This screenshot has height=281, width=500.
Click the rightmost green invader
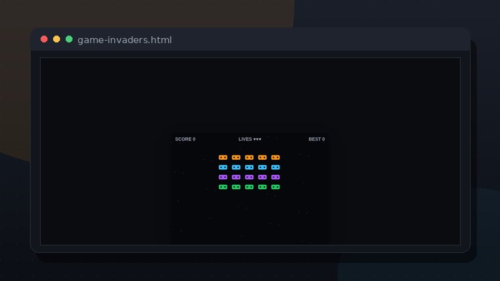coord(276,187)
